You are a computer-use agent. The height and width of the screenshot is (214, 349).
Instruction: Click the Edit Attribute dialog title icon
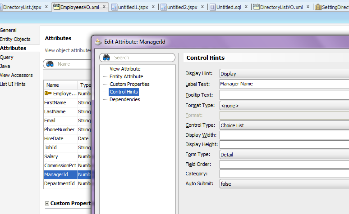(x=98, y=41)
